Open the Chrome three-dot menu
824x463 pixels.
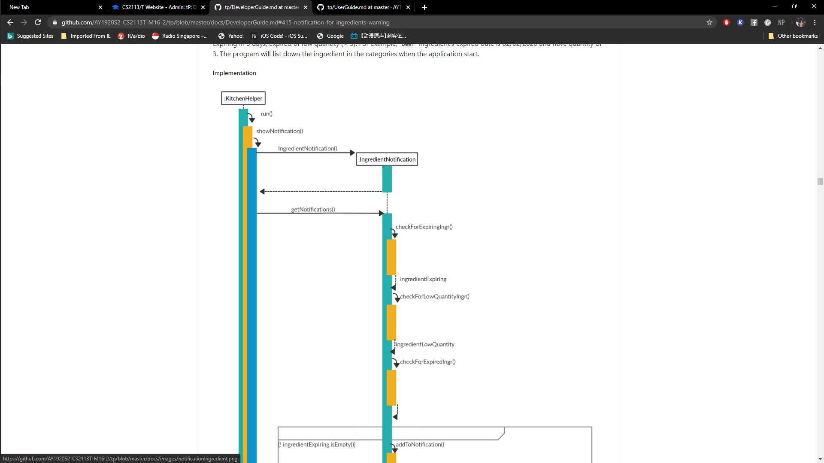click(x=815, y=22)
